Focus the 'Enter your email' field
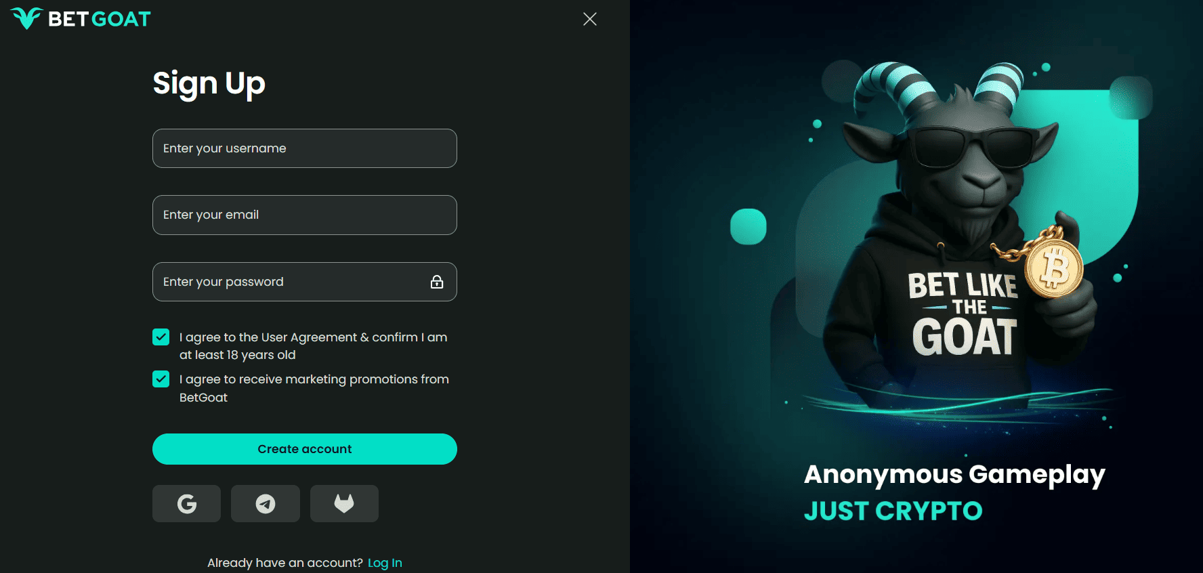This screenshot has width=1203, height=573. point(305,215)
